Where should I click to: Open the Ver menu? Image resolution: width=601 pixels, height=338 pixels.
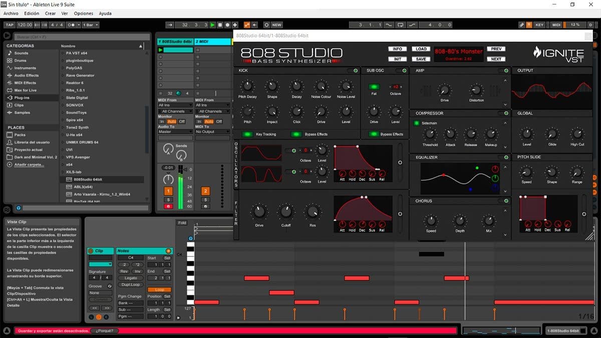[65, 14]
